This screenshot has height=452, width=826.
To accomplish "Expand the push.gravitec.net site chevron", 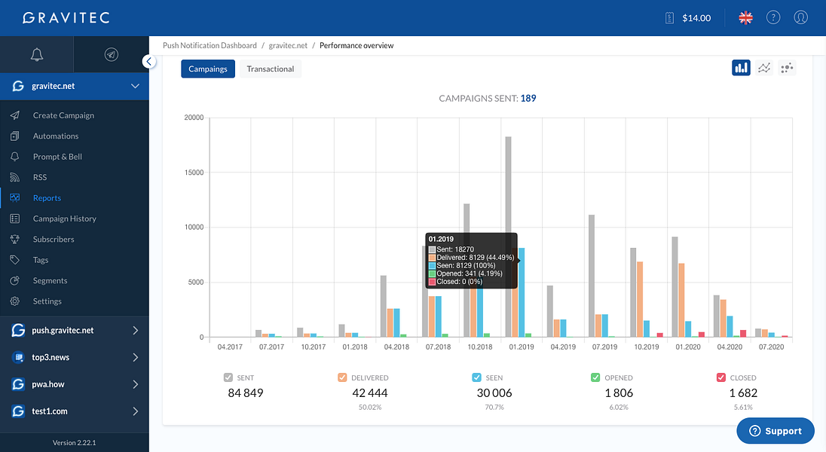I will point(136,330).
